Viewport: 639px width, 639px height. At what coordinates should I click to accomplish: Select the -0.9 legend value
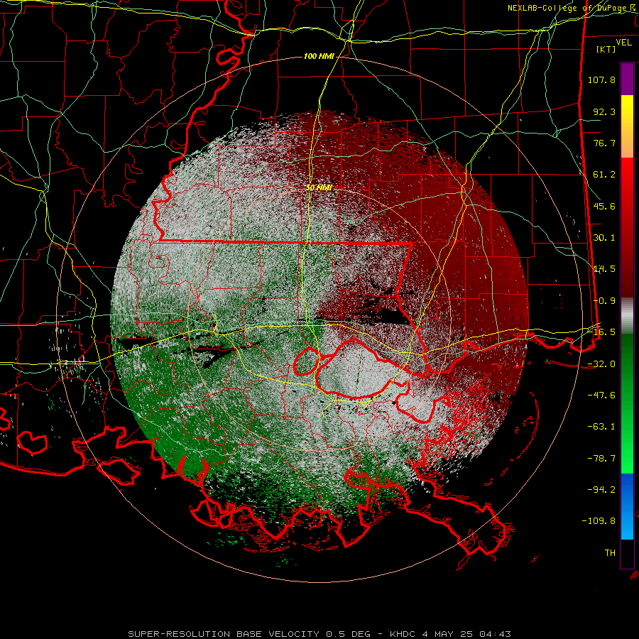604,301
